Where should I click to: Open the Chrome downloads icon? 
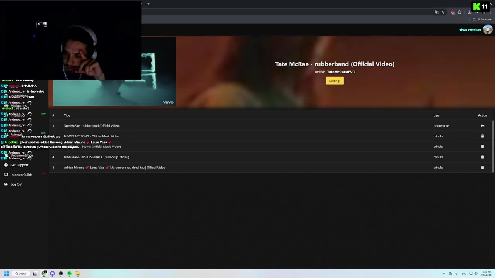(470, 12)
